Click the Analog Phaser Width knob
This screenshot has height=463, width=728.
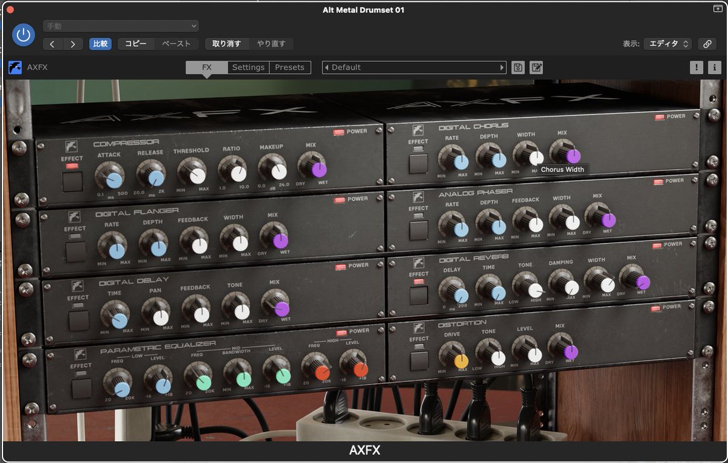(x=565, y=218)
